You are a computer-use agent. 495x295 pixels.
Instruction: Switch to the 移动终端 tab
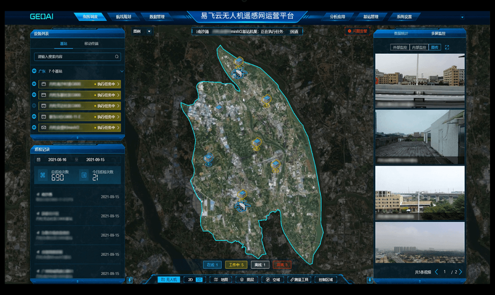[x=91, y=44]
